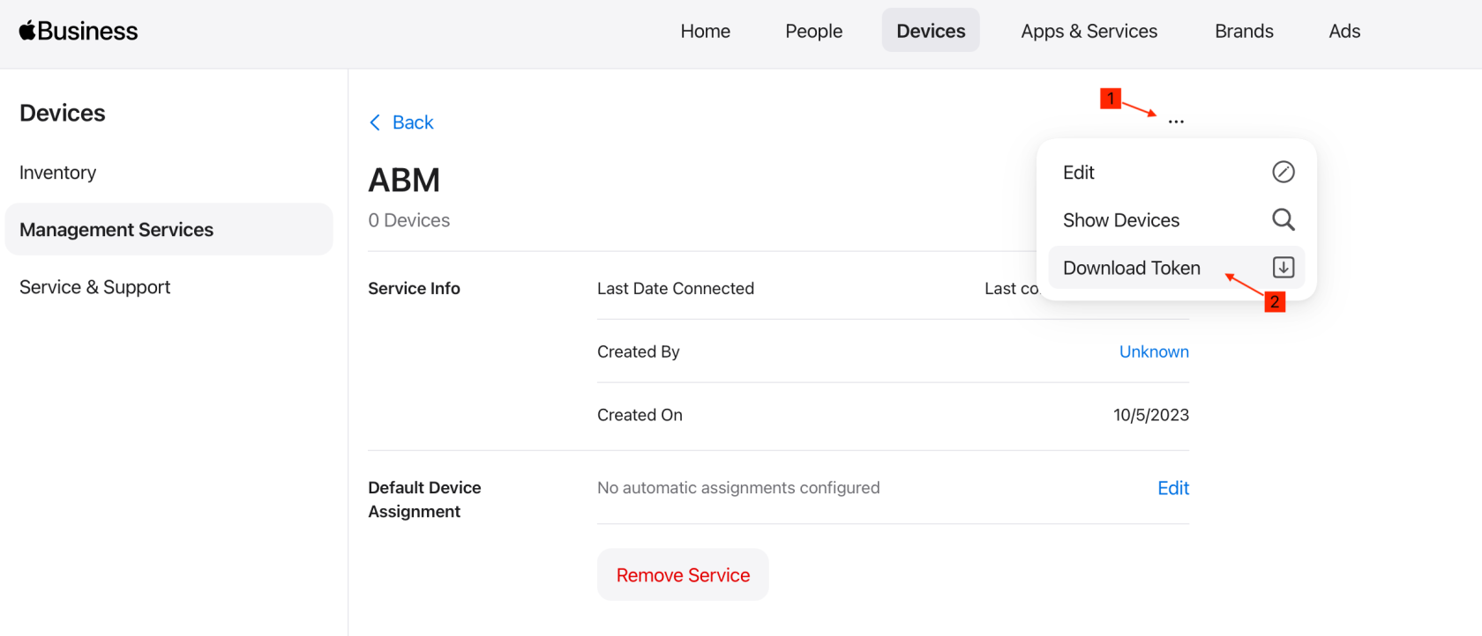Image resolution: width=1482 pixels, height=636 pixels.
Task: Click the Back chevron arrow
Action: pos(375,122)
